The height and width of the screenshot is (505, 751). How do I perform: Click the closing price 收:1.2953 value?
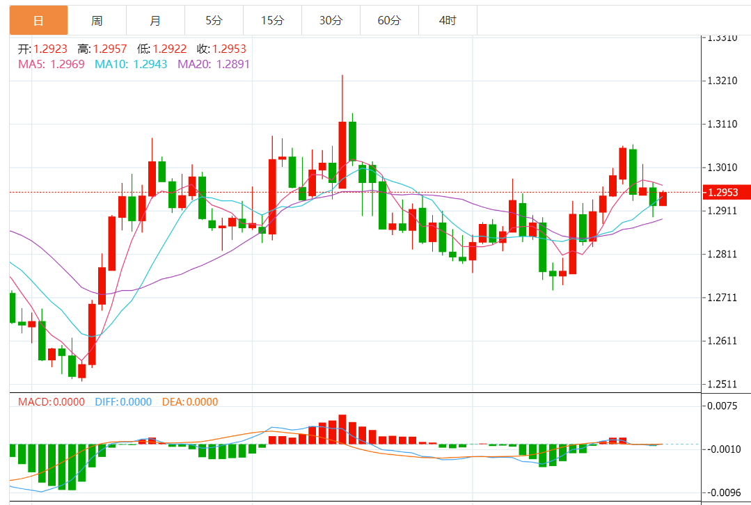point(221,49)
